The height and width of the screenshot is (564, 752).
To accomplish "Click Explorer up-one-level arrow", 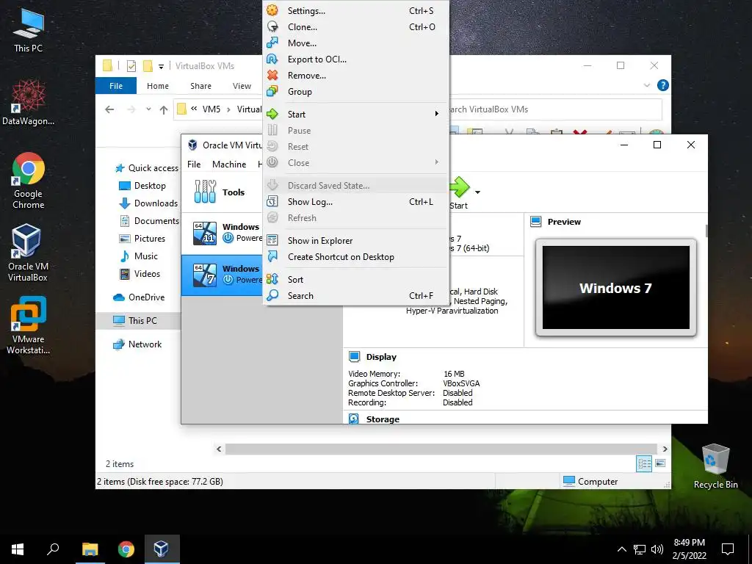I will (164, 109).
